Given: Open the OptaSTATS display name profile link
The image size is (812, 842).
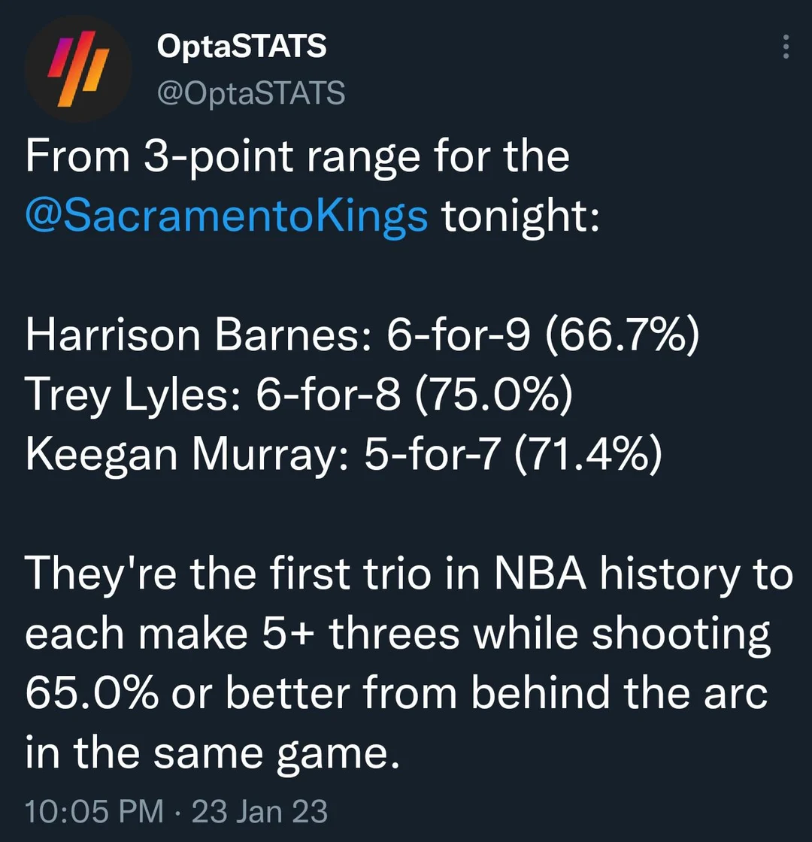Looking at the screenshot, I should coord(241,47).
